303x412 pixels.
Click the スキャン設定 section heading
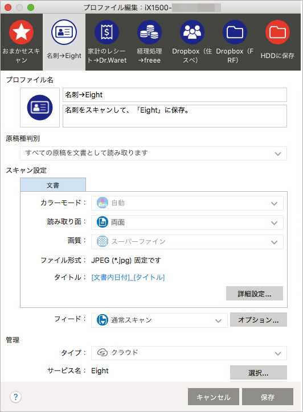pyautogui.click(x=26, y=170)
